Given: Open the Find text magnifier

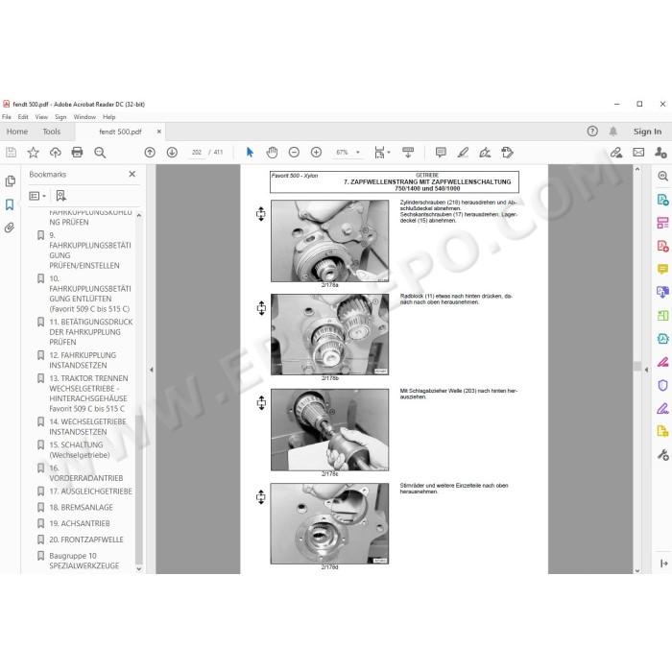Looking at the screenshot, I should click(x=100, y=153).
